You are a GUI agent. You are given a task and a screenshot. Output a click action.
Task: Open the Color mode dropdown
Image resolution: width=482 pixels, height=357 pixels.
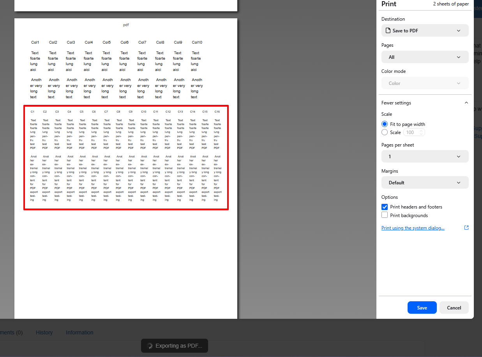pos(425,83)
